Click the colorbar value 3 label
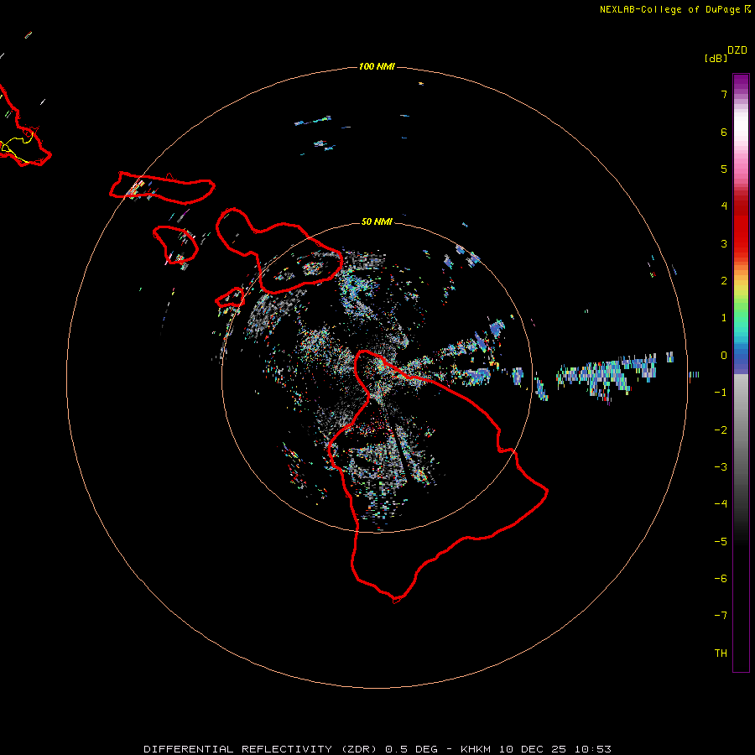 [x=724, y=243]
